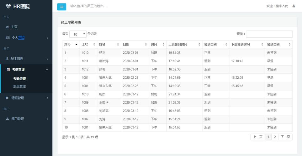This screenshot has height=156, width=302.
Task: Sort by 上班签到时间 column arrows
Action: coord(199,45)
